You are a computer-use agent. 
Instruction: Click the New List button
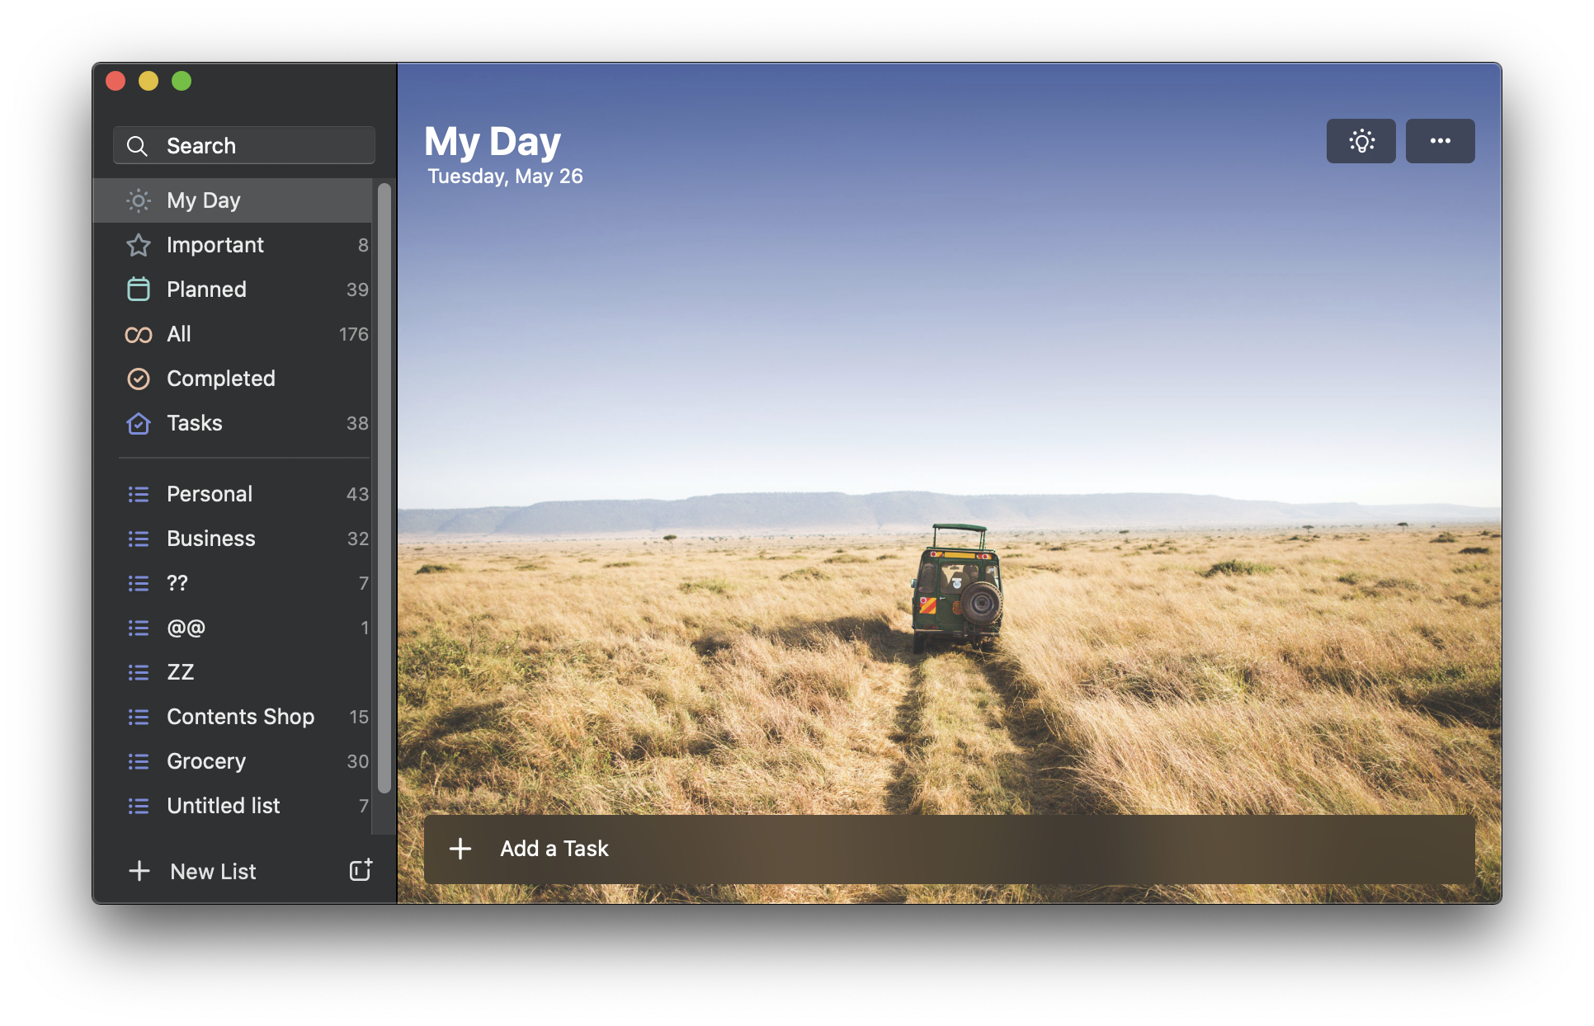click(213, 871)
